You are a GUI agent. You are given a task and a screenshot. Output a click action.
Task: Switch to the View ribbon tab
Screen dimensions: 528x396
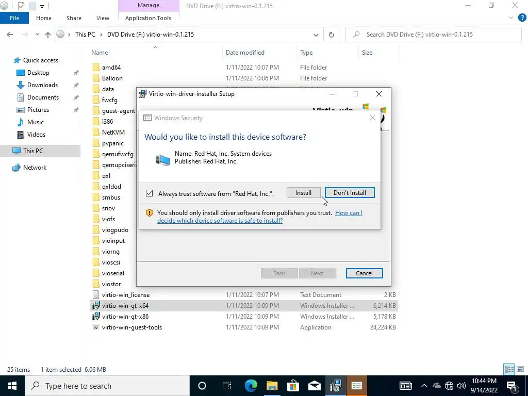[x=103, y=18]
